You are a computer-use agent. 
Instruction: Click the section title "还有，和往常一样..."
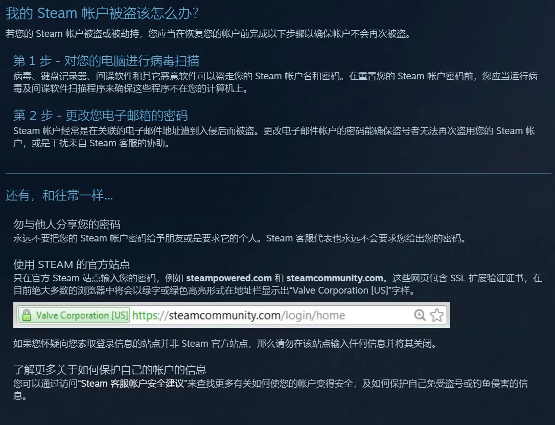click(x=59, y=195)
